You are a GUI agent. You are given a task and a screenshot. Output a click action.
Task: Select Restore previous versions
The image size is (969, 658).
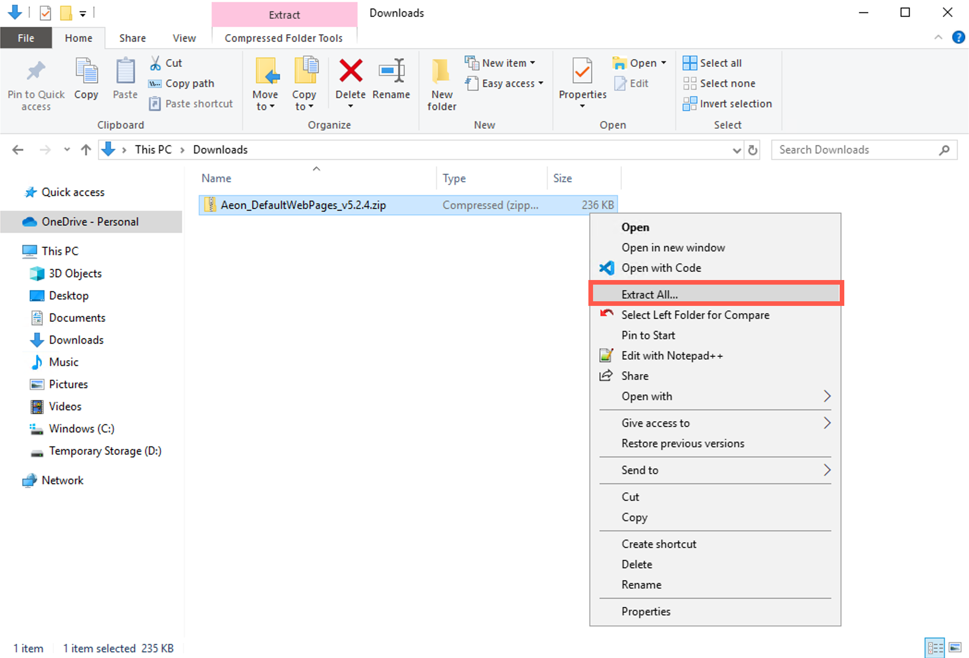(683, 443)
